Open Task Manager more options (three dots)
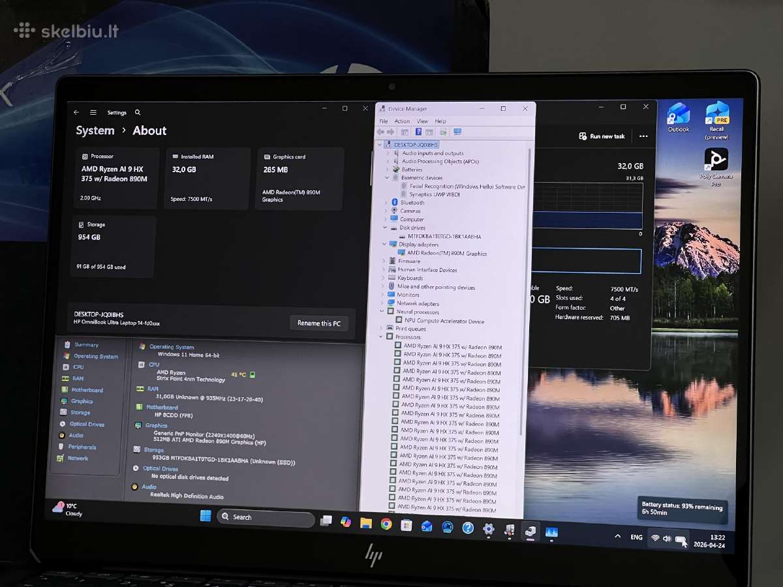This screenshot has width=783, height=587. (643, 136)
